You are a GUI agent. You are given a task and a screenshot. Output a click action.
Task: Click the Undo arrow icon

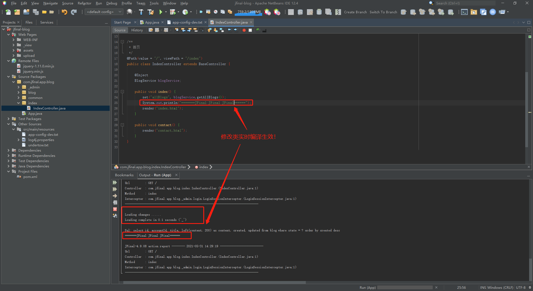[65, 12]
